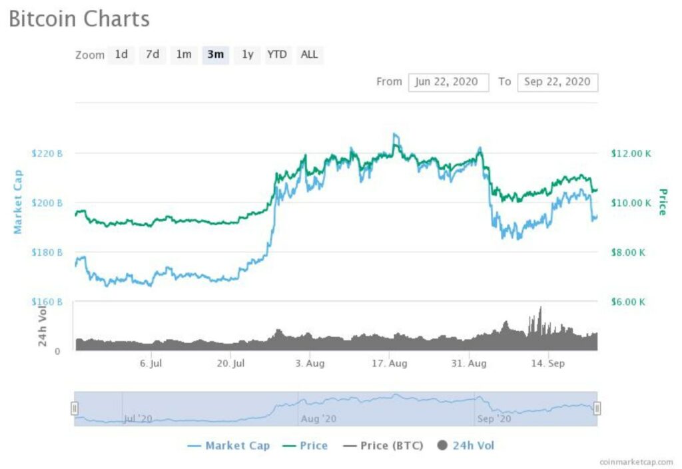Select the 7d zoom range
This screenshot has width=682, height=469.
click(153, 55)
